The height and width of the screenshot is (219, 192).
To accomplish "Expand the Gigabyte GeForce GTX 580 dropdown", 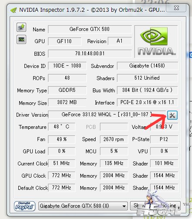I will pyautogui.click(x=83, y=206).
